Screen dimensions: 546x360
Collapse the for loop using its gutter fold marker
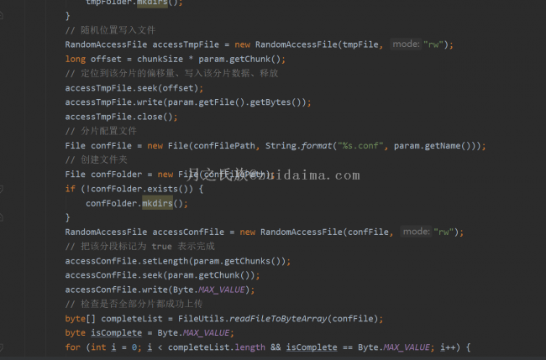2,347
